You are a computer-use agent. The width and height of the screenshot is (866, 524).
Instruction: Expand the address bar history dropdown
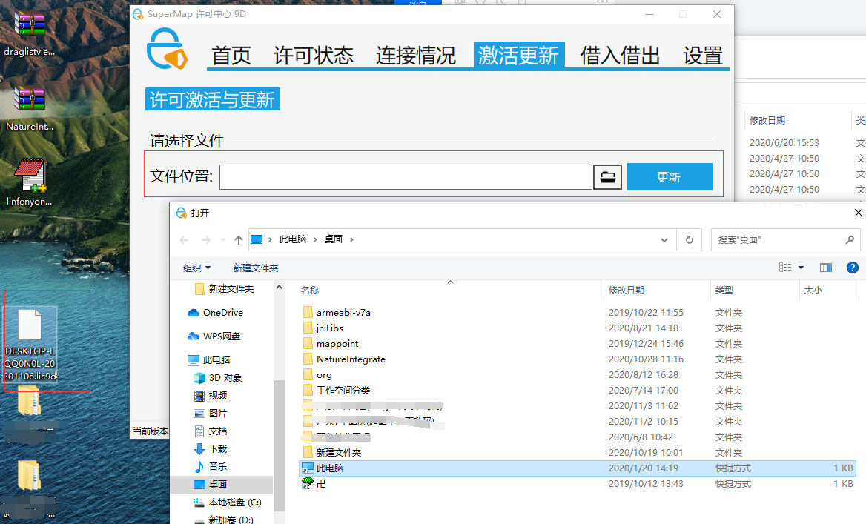coord(664,239)
